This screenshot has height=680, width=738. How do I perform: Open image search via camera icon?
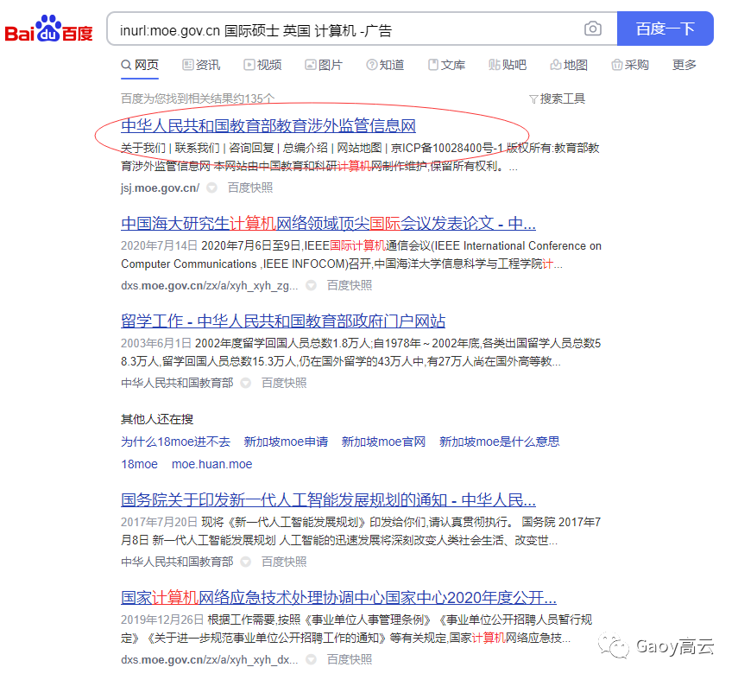coord(593,29)
